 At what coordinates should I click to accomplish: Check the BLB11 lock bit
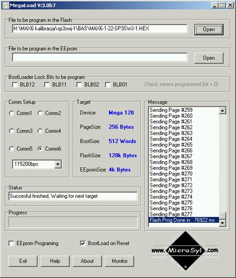(x=47, y=85)
